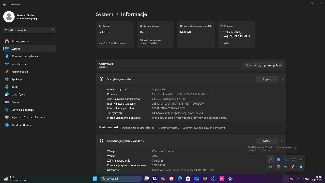Open the Wi-Fi network tray icon
The width and height of the screenshot is (325, 183).
[x=298, y=179]
